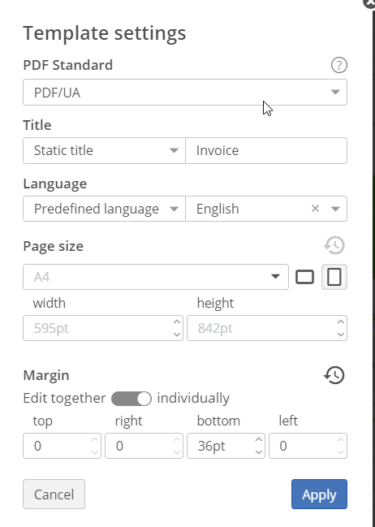Image resolution: width=375 pixels, height=527 pixels.
Task: Open the Predefined language dropdown
Action: 104,209
